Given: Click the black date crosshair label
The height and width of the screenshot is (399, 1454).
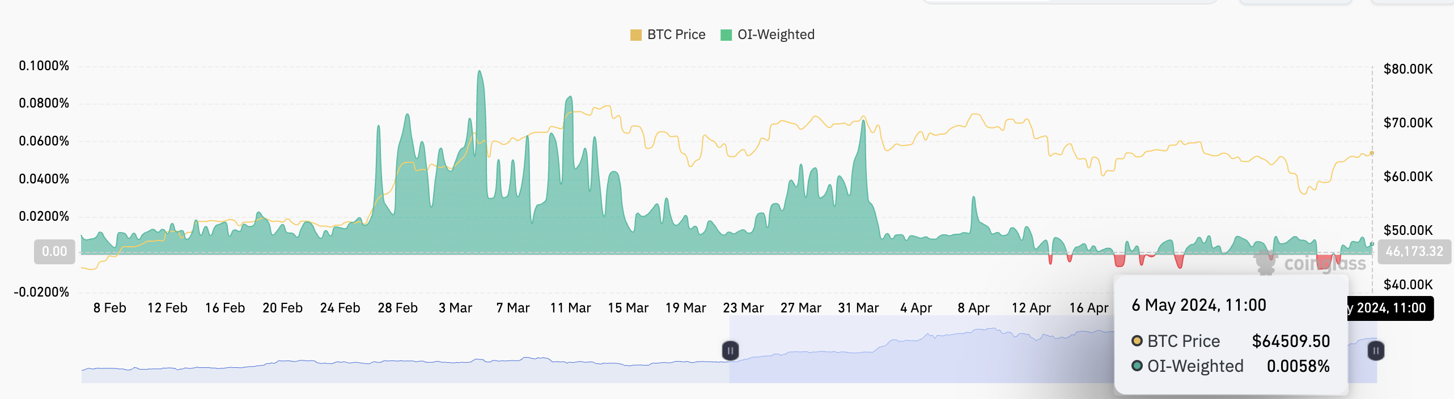Looking at the screenshot, I should (x=1390, y=308).
